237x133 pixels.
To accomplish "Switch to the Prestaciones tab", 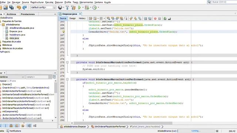I will click(x=28, y=14).
